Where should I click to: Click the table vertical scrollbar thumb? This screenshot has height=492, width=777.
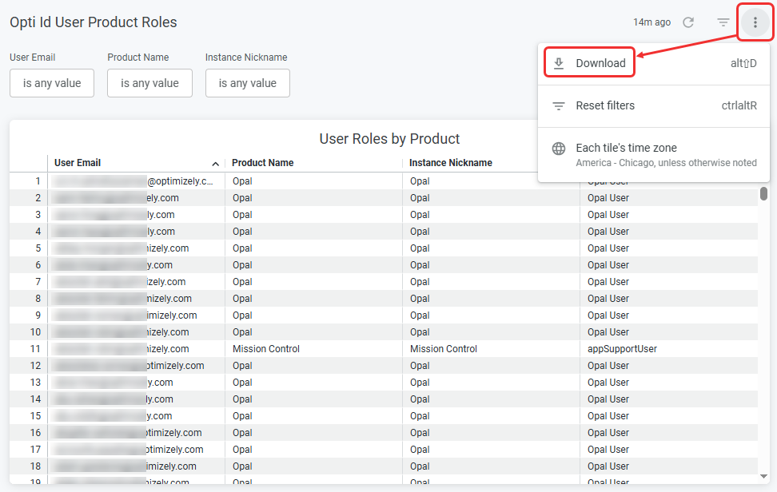763,193
